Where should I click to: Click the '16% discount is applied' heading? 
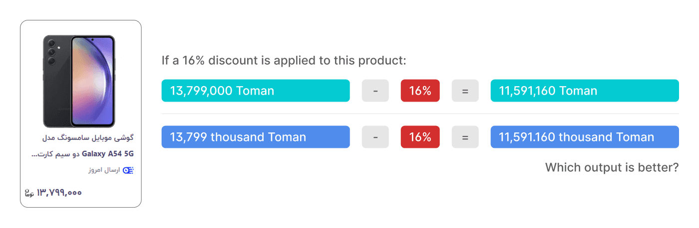[x=284, y=61]
